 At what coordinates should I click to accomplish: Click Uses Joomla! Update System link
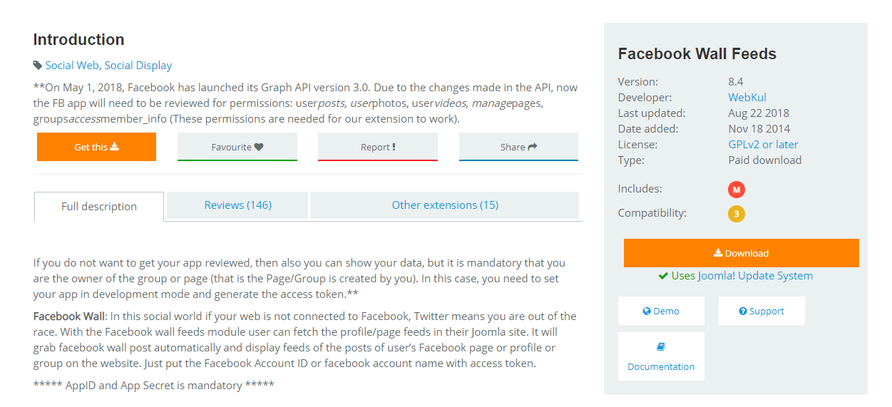(x=742, y=276)
